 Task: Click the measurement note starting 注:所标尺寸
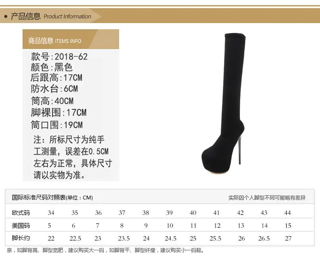pyautogui.click(x=73, y=157)
